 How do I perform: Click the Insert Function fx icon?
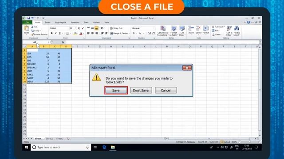tap(63, 42)
